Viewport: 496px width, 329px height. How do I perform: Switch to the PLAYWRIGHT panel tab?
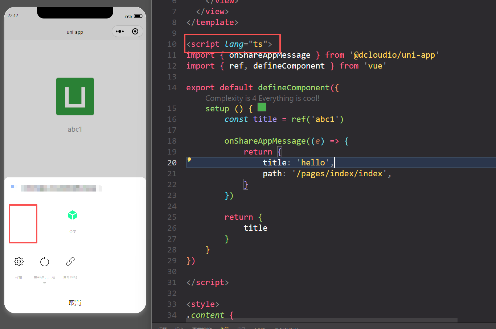click(287, 328)
